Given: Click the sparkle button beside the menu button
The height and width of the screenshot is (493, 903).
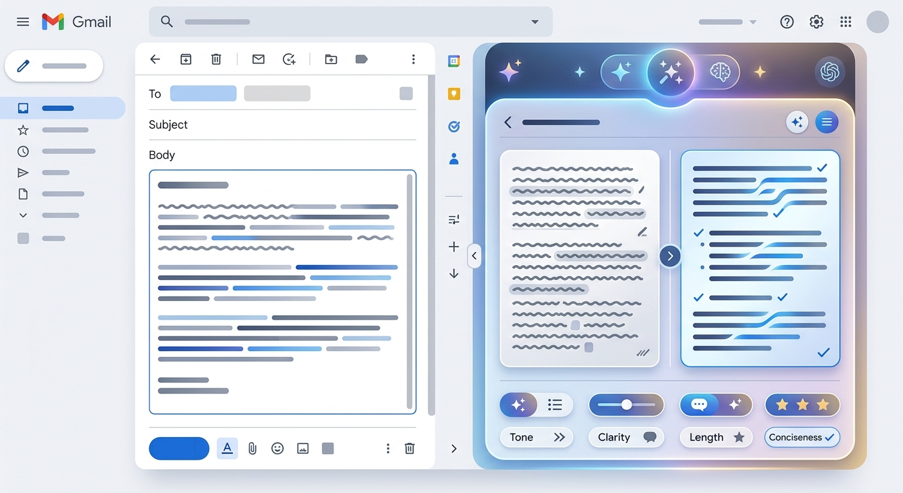Looking at the screenshot, I should (x=797, y=122).
